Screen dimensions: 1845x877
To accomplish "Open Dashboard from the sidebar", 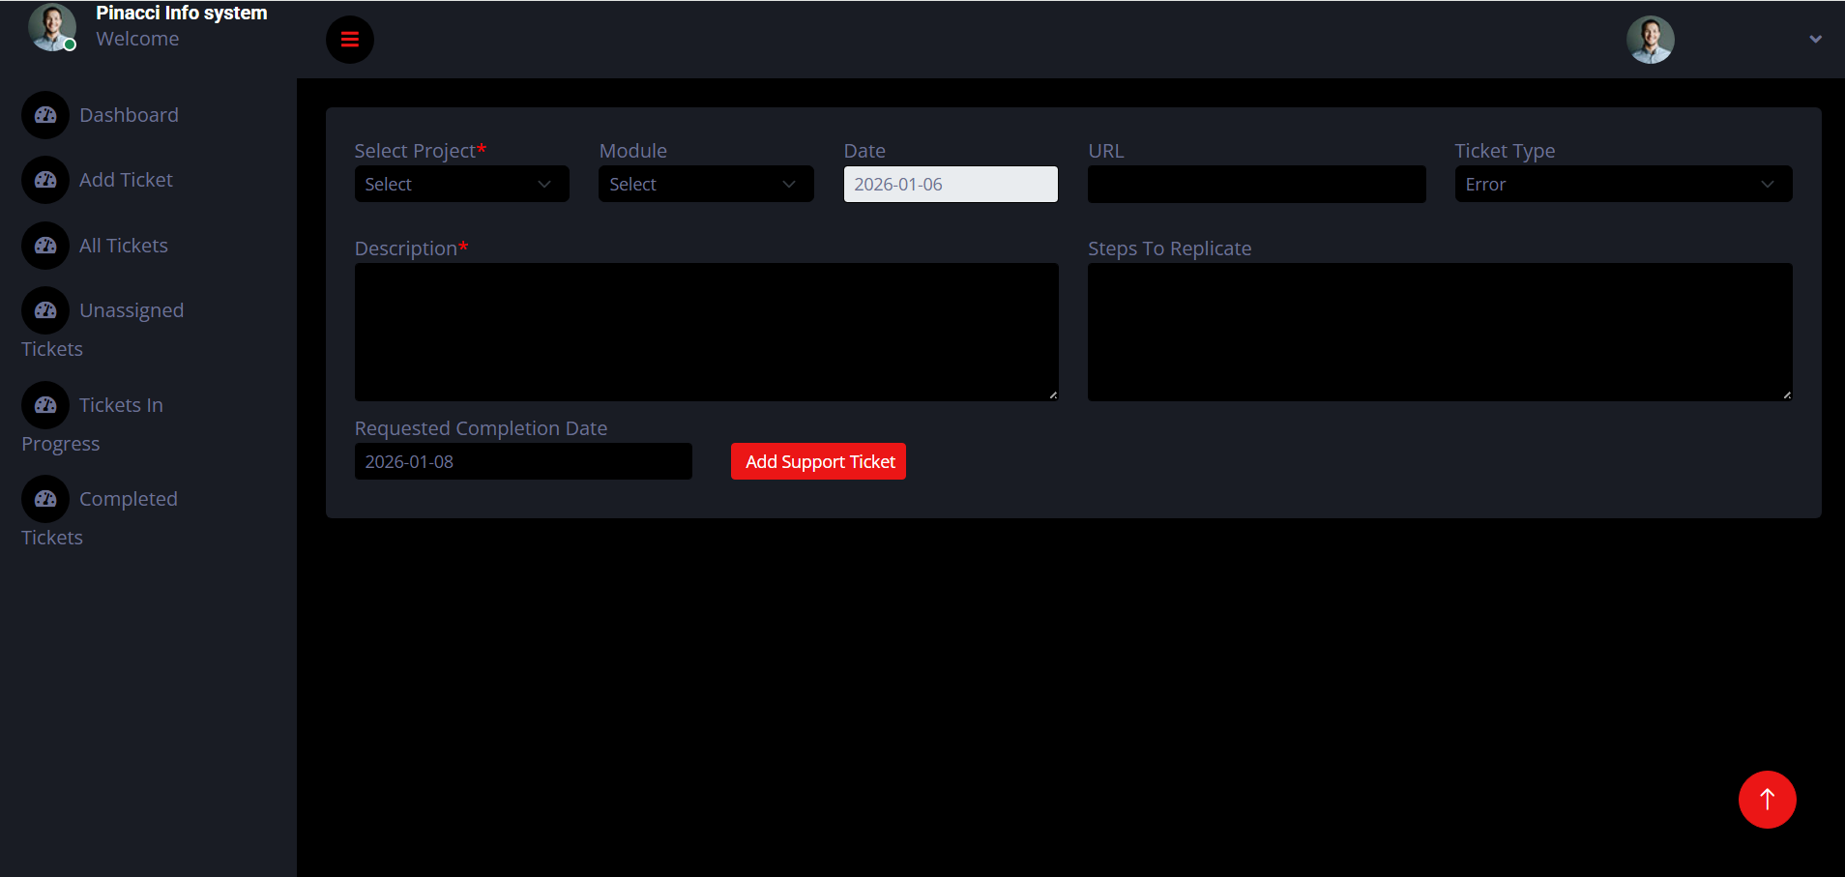I will click(x=129, y=115).
